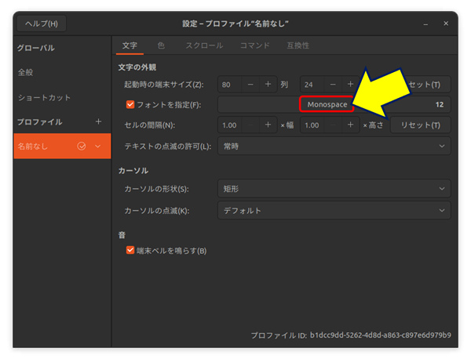Close the settings window

pos(446,24)
